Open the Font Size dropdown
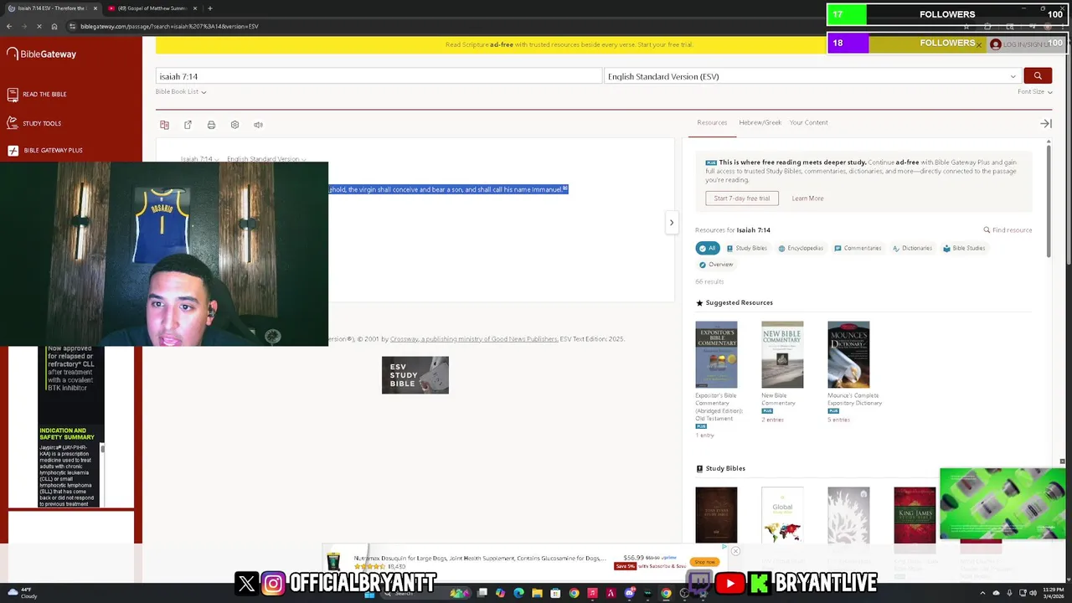1072x603 pixels. coord(1034,91)
